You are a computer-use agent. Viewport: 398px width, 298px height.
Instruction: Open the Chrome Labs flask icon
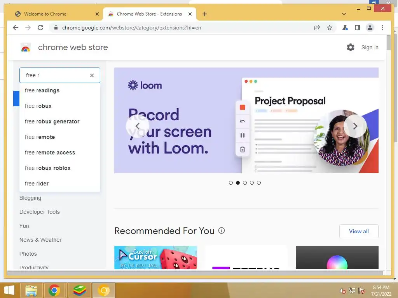point(345,28)
